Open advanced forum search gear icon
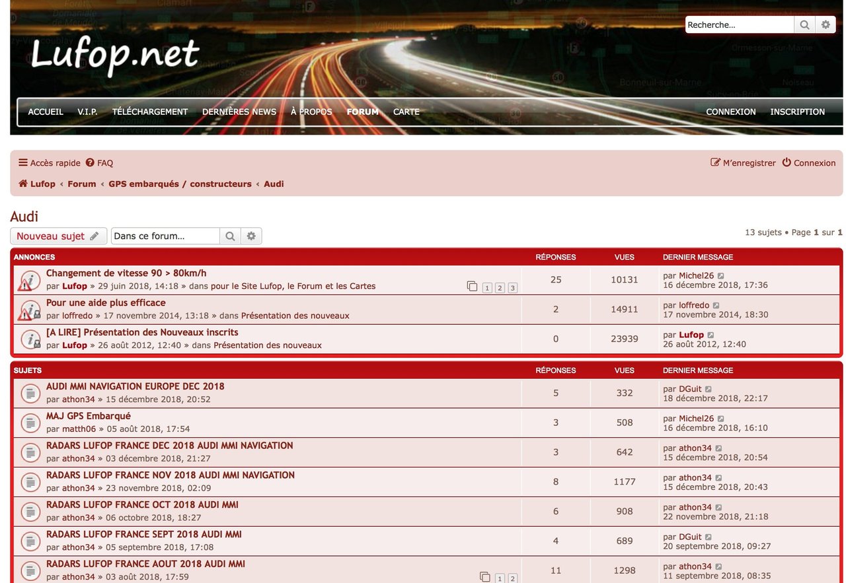The width and height of the screenshot is (846, 583). pos(251,236)
